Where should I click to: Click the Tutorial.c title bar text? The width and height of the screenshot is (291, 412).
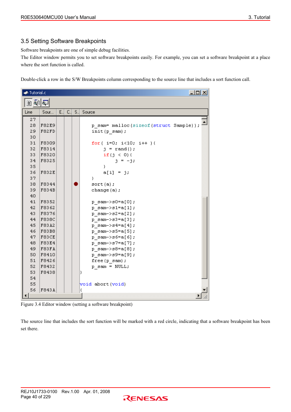point(38,93)
